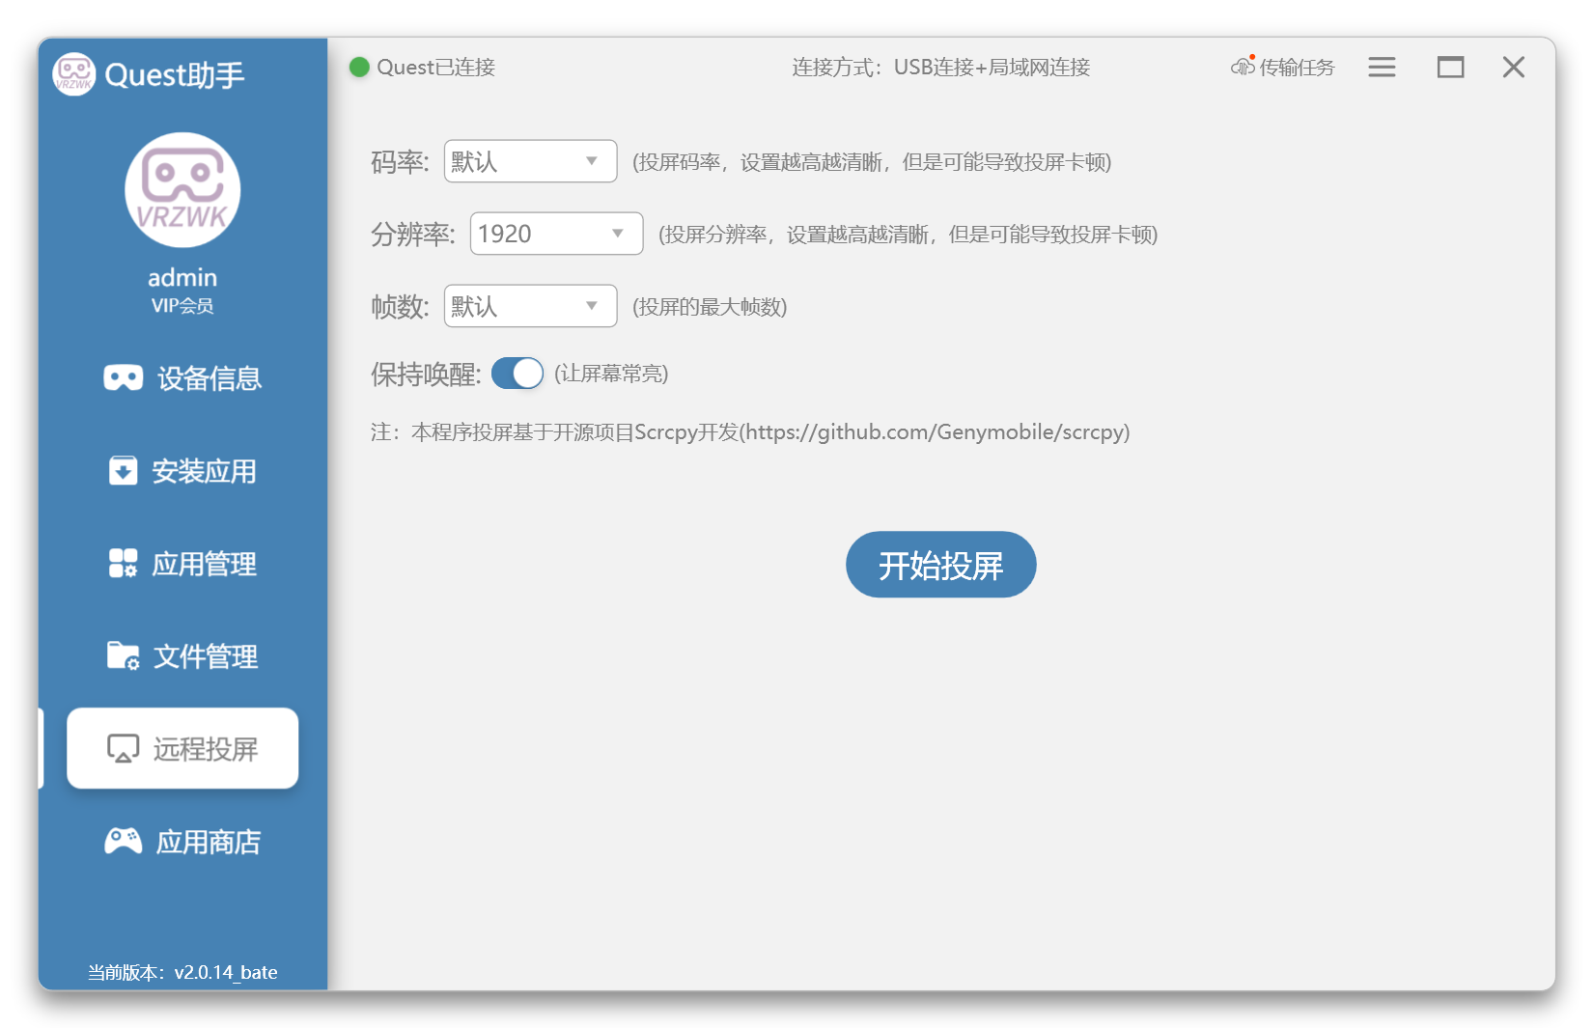Click the install app download icon
The width and height of the screenshot is (1593, 1028).
click(x=123, y=471)
